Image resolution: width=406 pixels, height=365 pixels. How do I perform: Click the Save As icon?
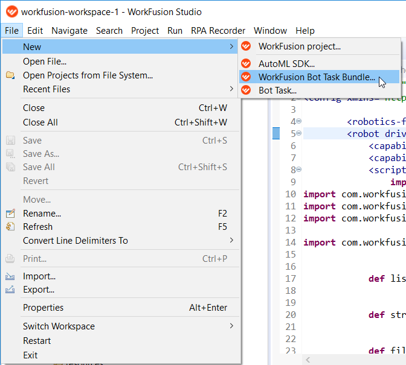point(10,154)
